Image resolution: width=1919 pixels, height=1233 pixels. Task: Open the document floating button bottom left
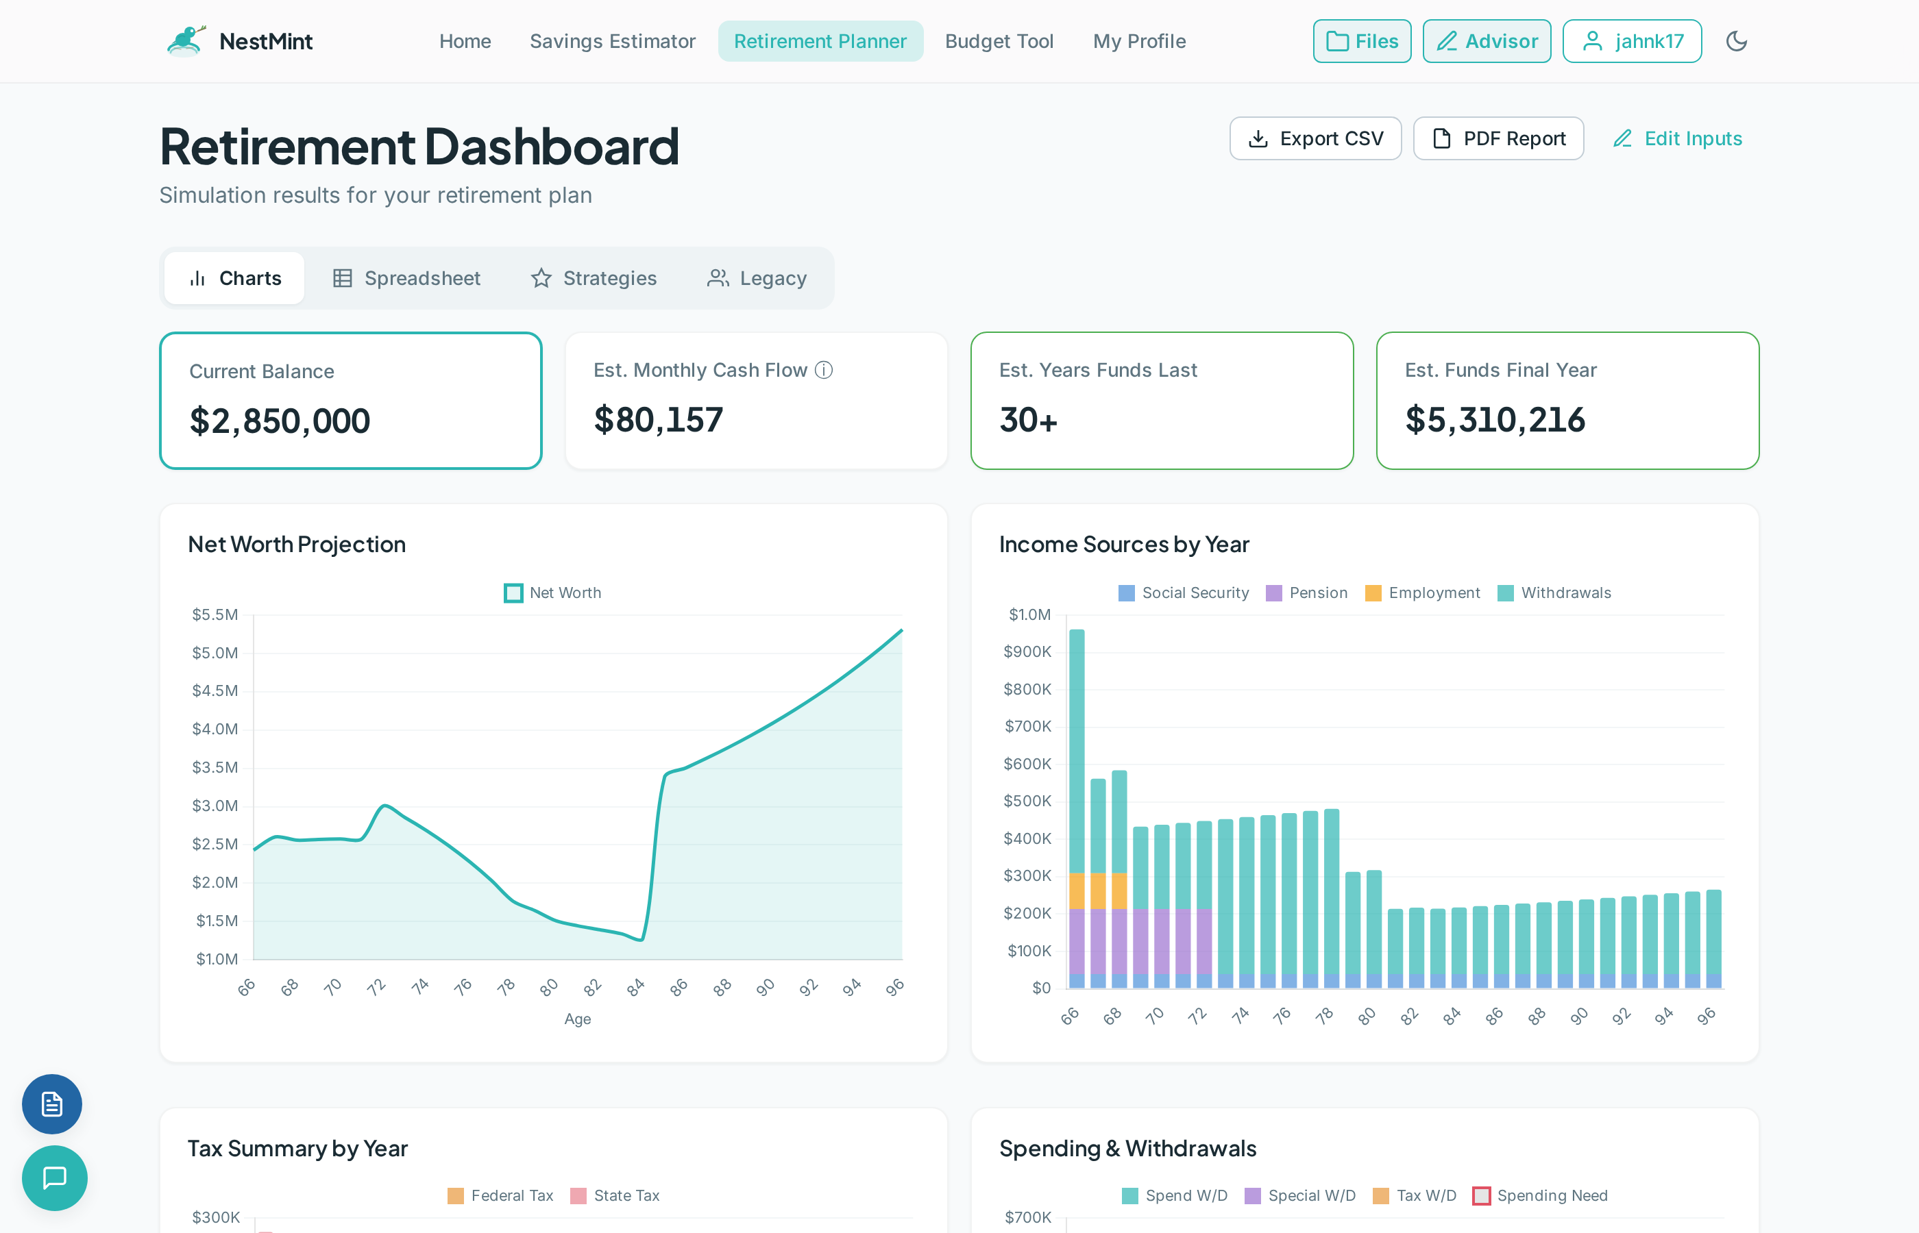51,1104
